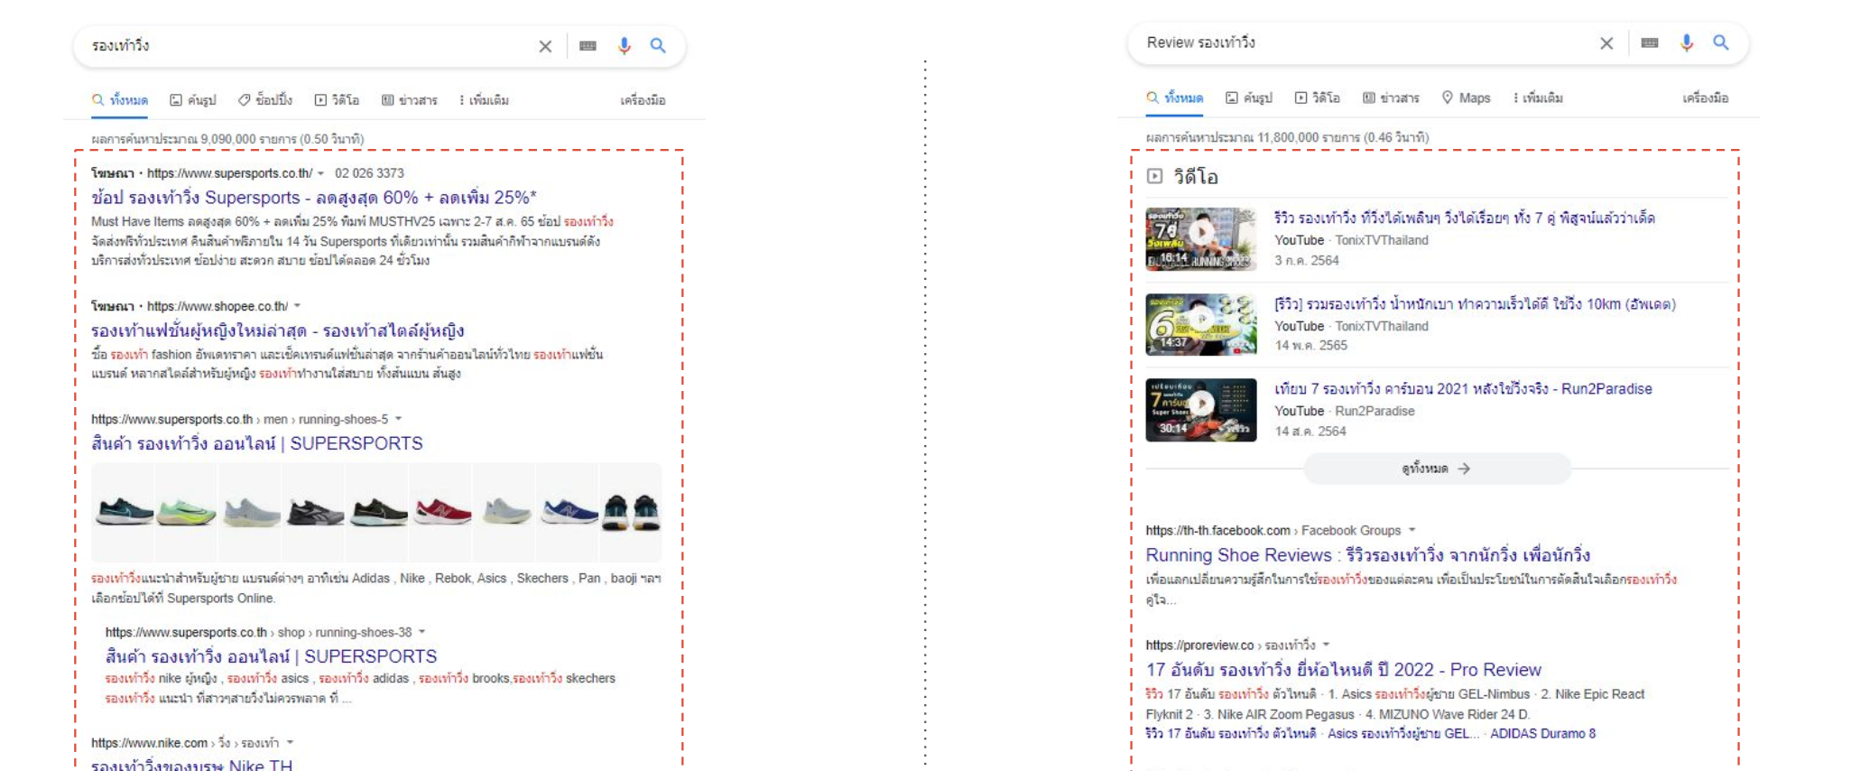Play the Run2Paradise video thumbnail

coord(1200,410)
